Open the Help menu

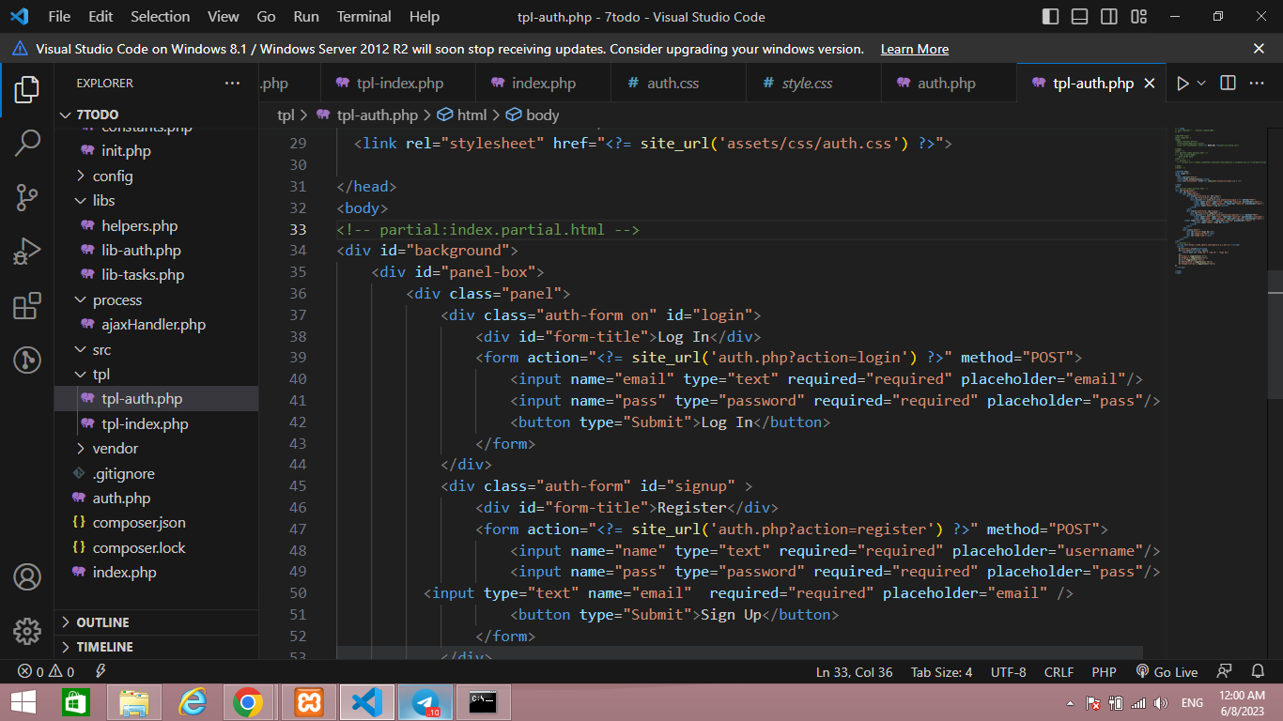point(425,17)
